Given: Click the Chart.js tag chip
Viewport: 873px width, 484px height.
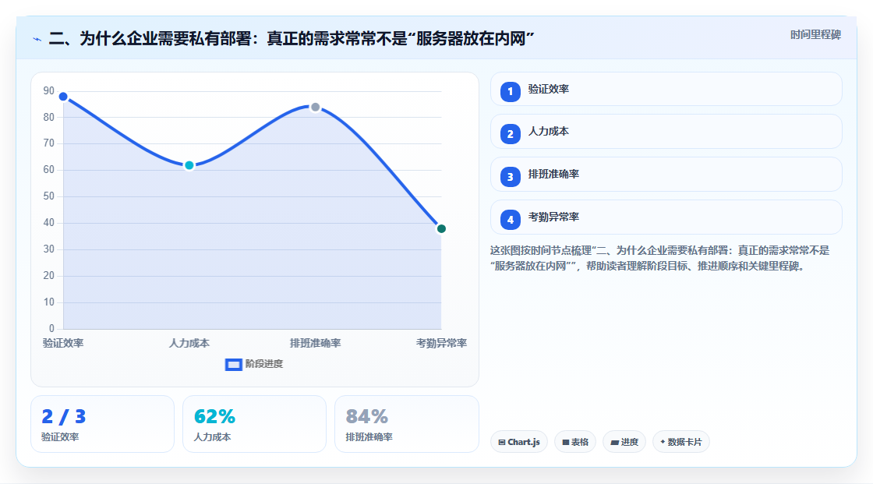Looking at the screenshot, I should pyautogui.click(x=519, y=442).
